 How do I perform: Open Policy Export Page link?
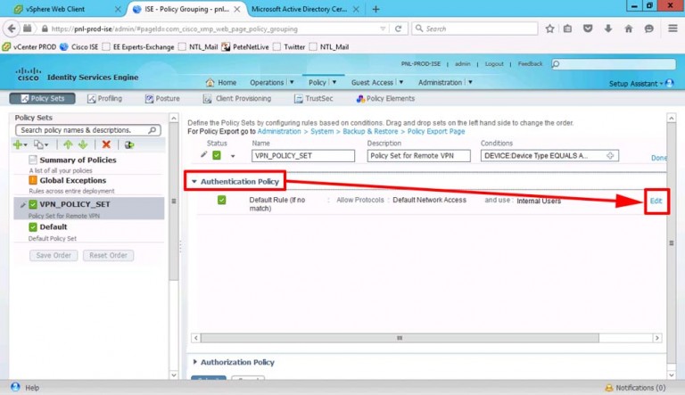pos(436,131)
